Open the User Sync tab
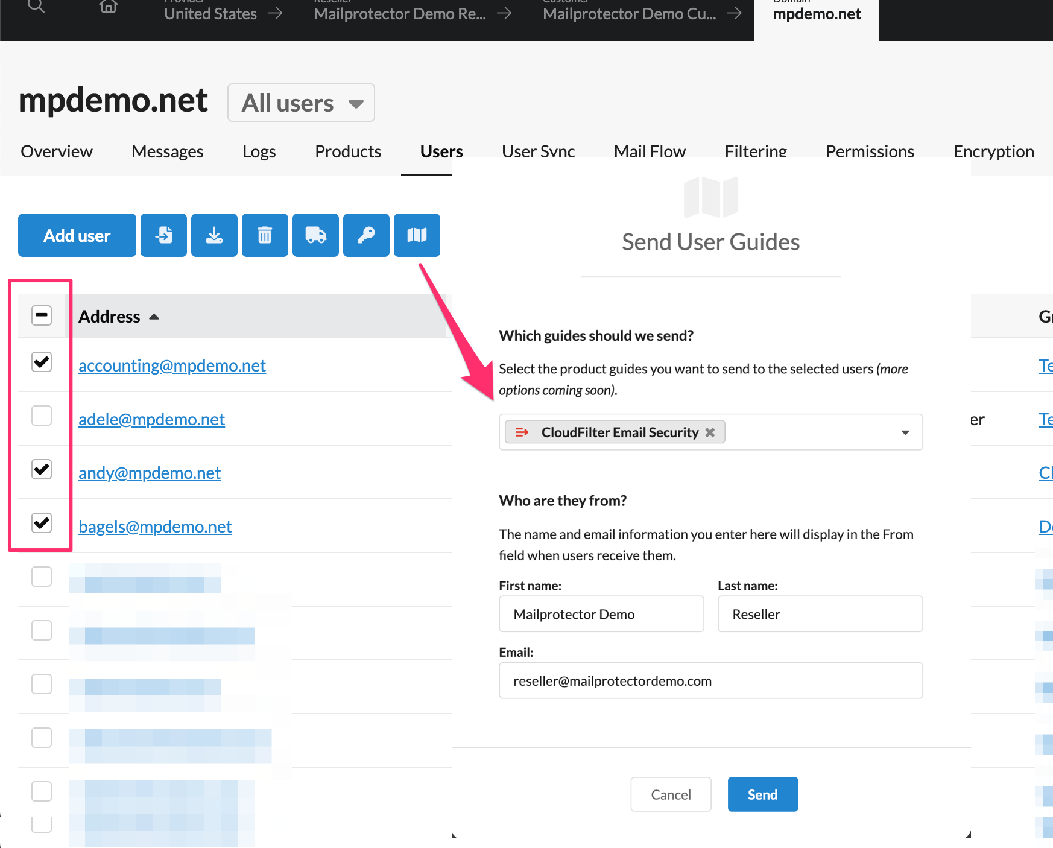1053x848 pixels. 539,151
